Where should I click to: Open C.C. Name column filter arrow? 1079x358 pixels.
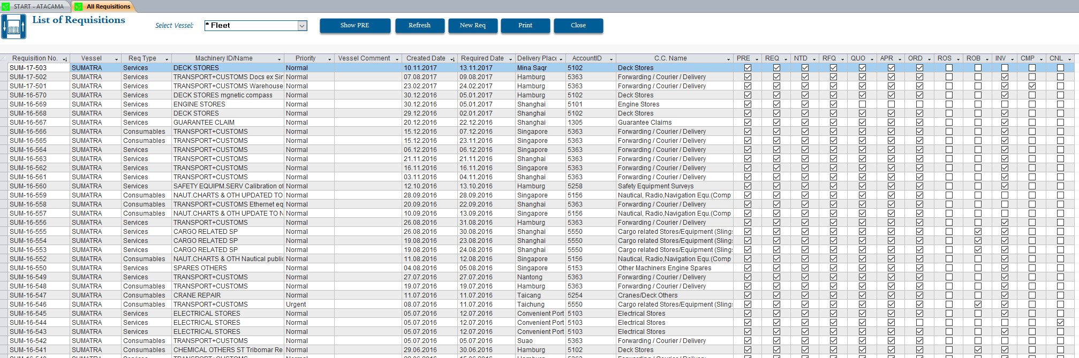coord(728,59)
